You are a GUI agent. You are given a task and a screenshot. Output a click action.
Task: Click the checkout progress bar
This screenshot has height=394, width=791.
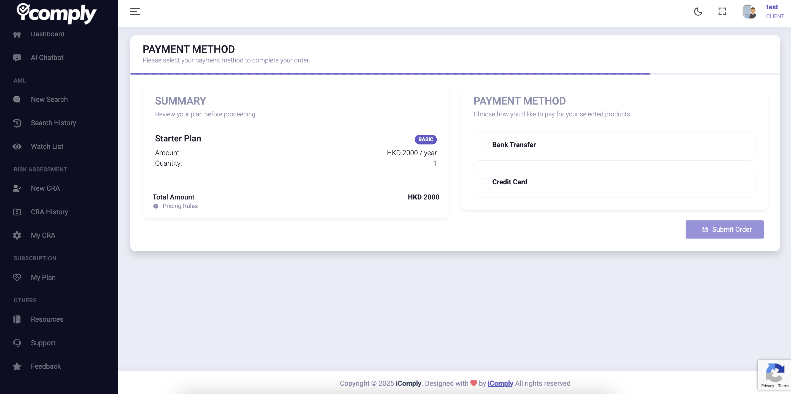(x=455, y=74)
